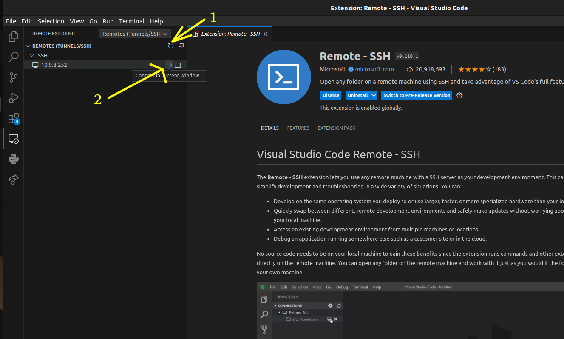This screenshot has width=564, height=339.
Task: Open the Help menu
Action: click(156, 21)
